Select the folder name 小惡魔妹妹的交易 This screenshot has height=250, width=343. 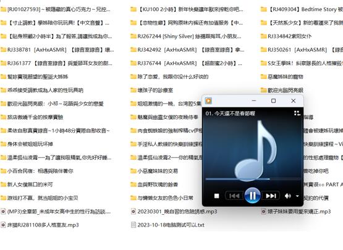[x=158, y=171]
